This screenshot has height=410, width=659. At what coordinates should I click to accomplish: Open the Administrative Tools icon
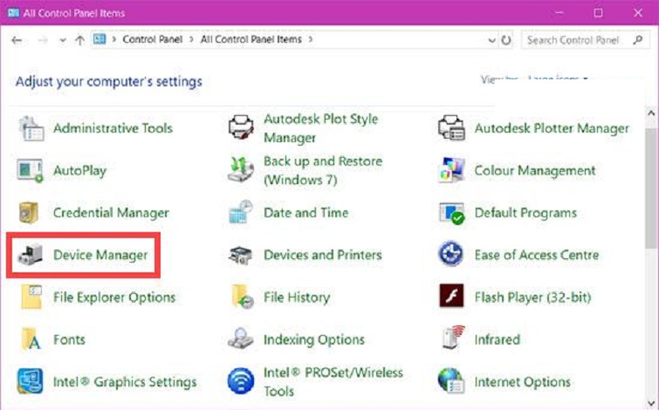point(31,128)
